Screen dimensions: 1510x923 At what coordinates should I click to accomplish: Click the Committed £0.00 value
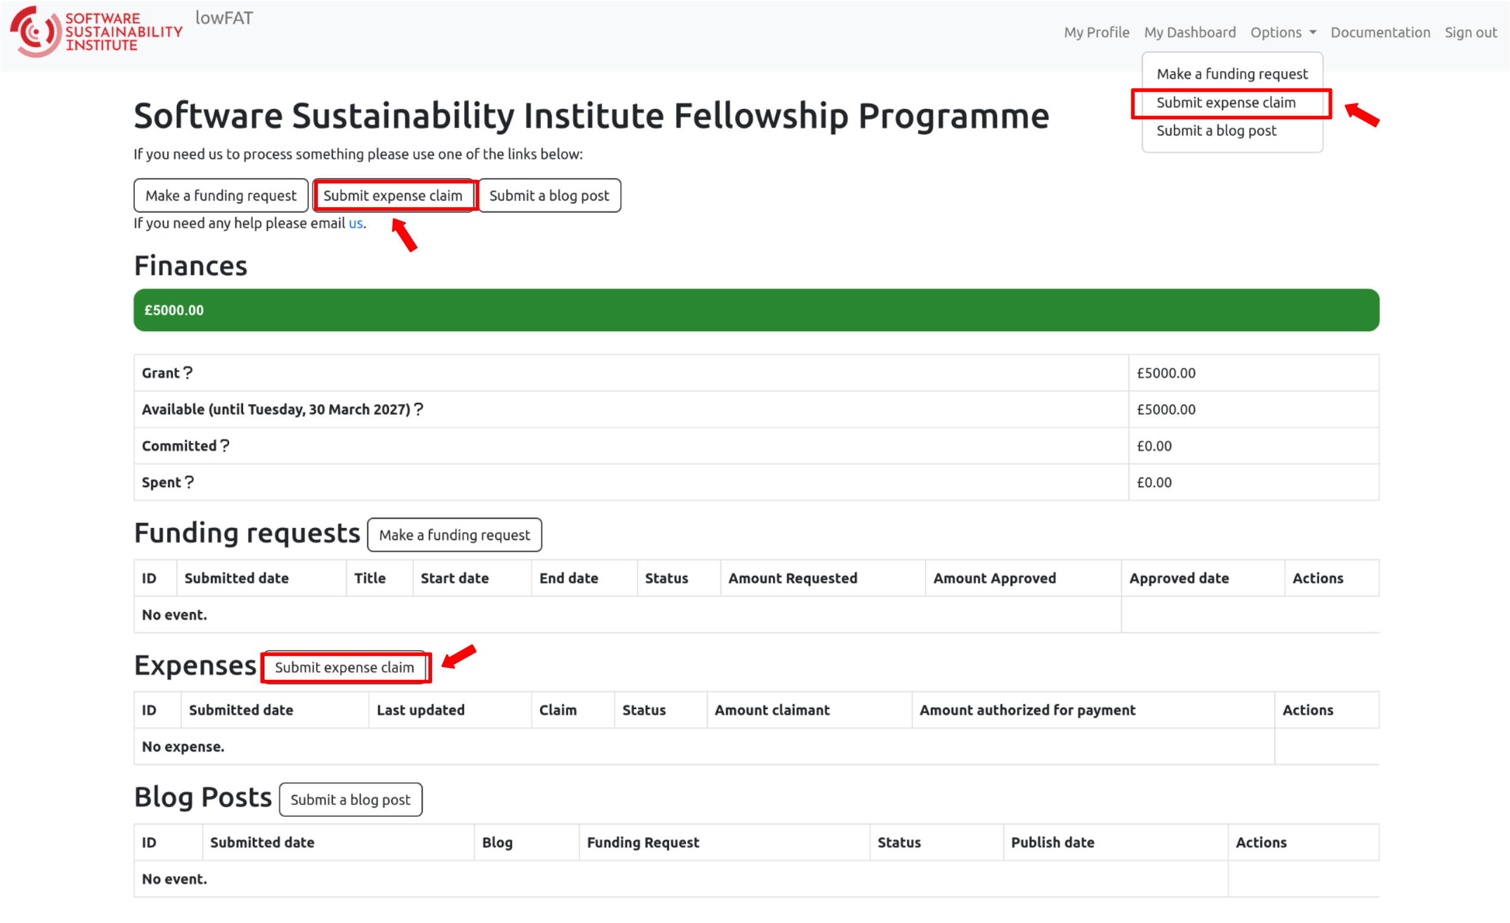1154,446
